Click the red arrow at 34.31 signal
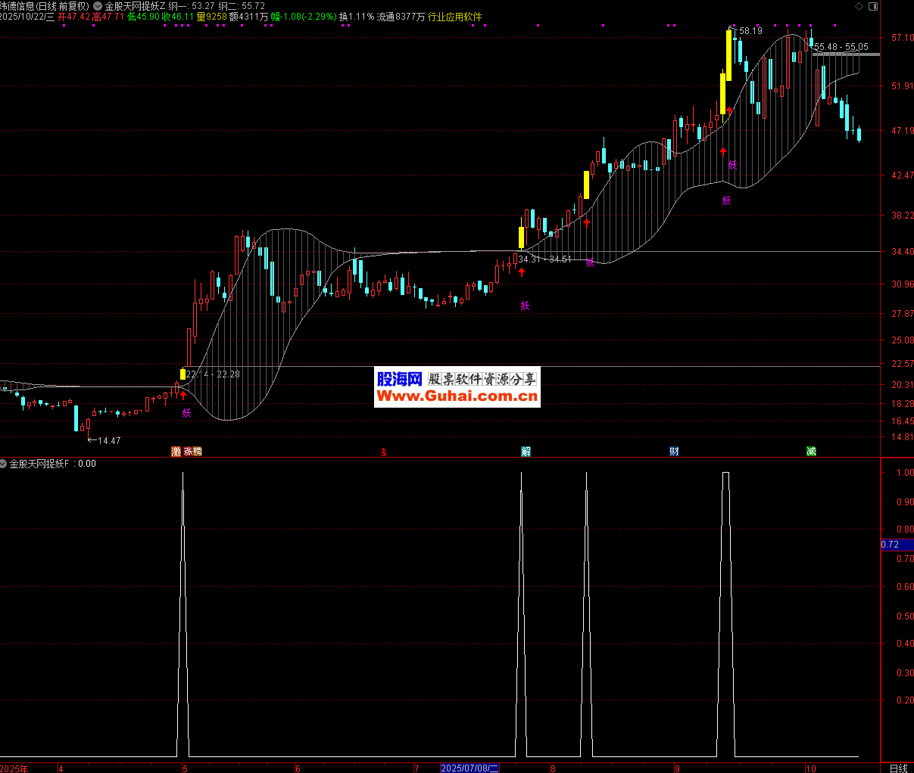This screenshot has height=773, width=914. tap(522, 272)
